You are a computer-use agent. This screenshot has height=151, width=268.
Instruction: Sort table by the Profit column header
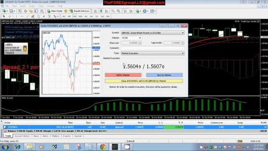pos(263,123)
